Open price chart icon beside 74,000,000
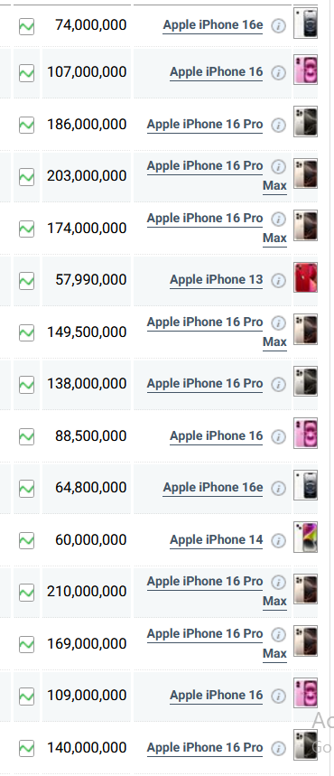 pos(26,26)
